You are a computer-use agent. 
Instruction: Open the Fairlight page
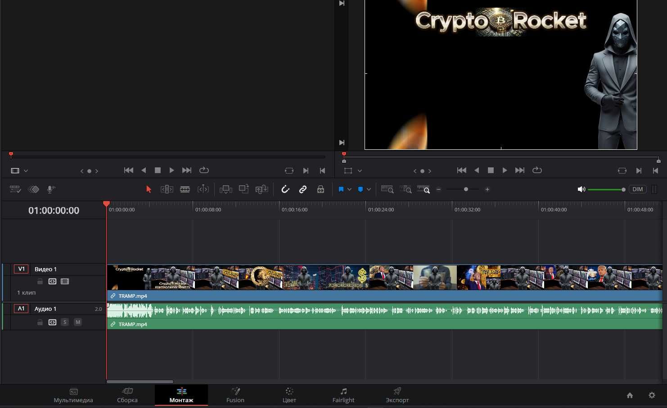tap(343, 395)
